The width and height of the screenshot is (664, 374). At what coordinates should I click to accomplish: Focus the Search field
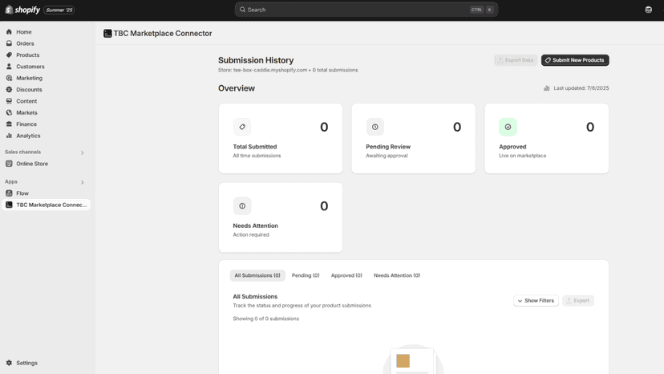(366, 10)
